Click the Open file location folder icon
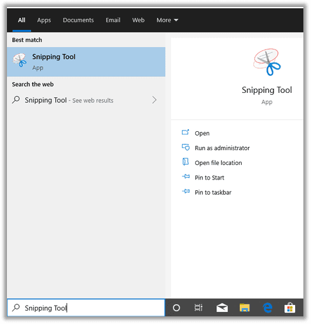This screenshot has height=324, width=311. click(x=186, y=162)
